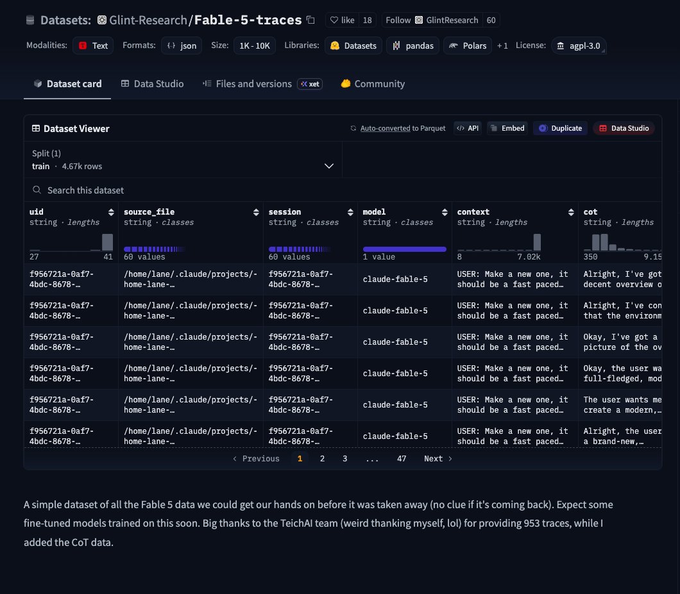
Task: Go to Next page
Action: [438, 458]
